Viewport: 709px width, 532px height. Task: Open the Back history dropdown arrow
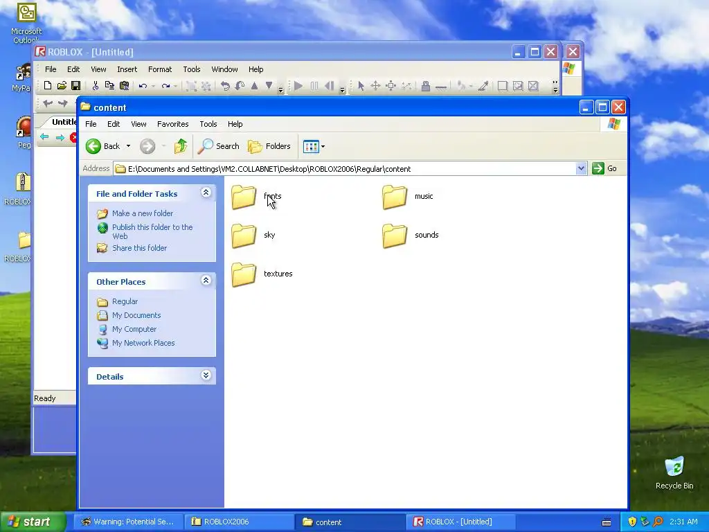[x=128, y=146]
